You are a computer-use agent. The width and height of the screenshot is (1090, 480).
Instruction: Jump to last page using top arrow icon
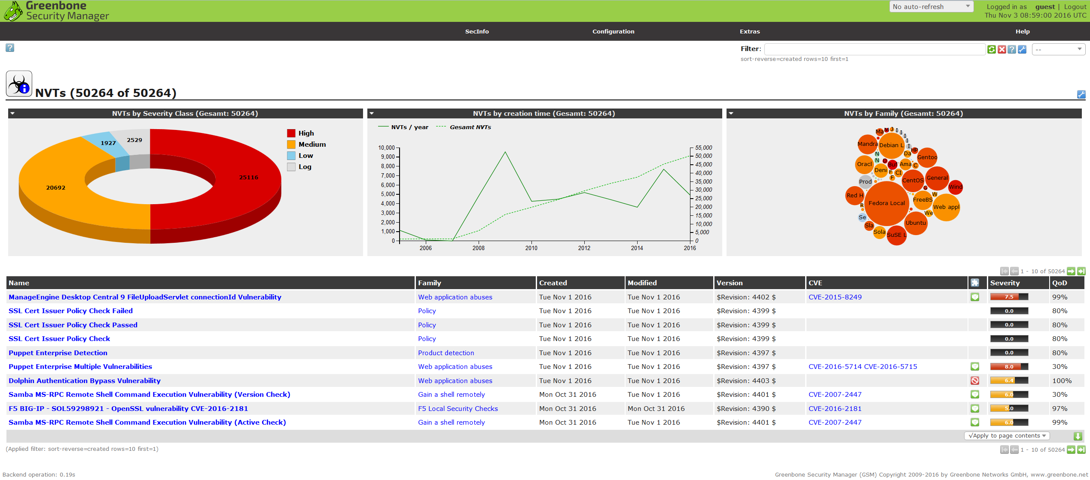coord(1081,271)
